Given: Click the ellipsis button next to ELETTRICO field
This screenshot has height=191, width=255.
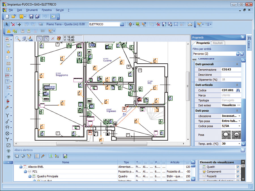Looking at the screenshot, I should pos(122,24).
